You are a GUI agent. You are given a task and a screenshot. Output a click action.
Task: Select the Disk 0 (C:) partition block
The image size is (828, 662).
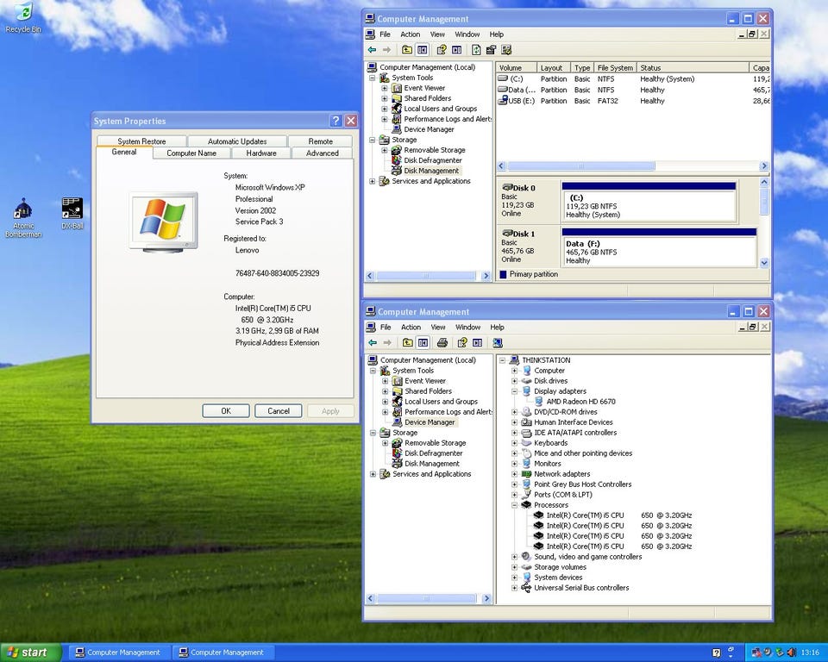(x=649, y=206)
